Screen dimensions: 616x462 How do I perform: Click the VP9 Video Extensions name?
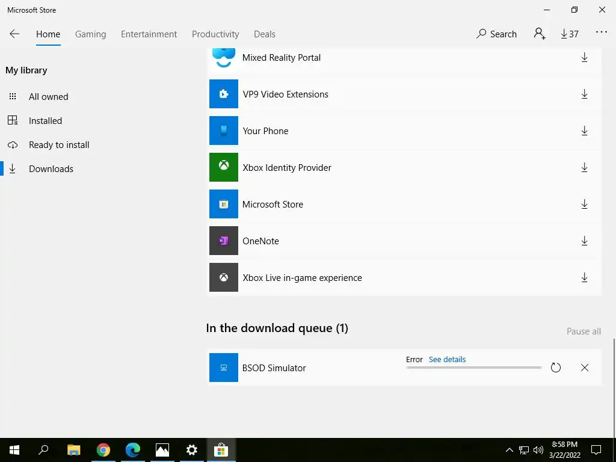tap(285, 94)
